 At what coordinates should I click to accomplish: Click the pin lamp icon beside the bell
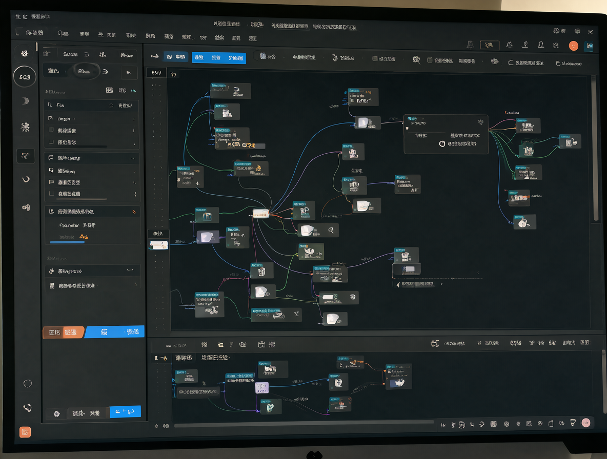click(x=525, y=45)
